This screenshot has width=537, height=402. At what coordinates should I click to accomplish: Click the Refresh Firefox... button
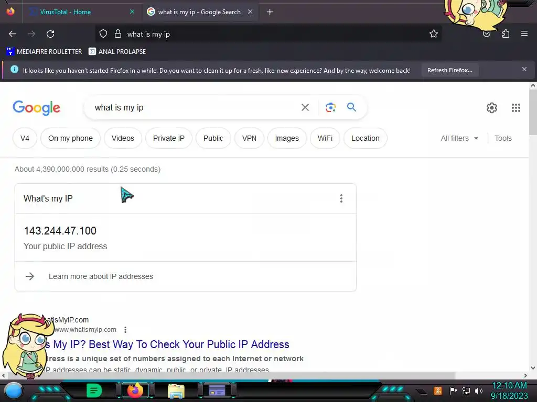[x=449, y=71]
